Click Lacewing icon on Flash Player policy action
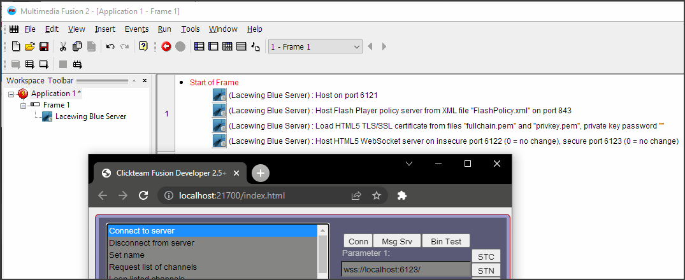Screen dimensions: 685x280 coord(219,110)
